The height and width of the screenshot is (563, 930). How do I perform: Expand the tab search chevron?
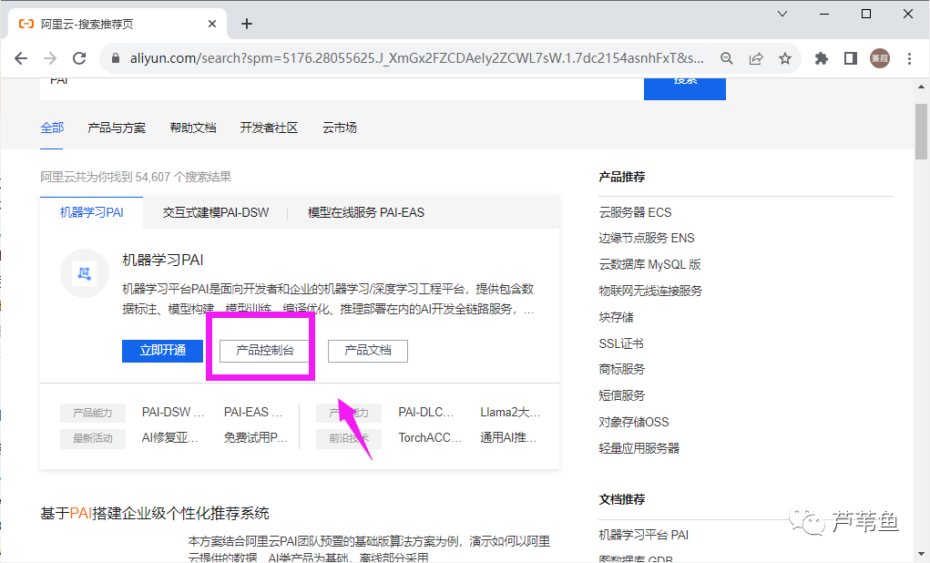coord(782,14)
